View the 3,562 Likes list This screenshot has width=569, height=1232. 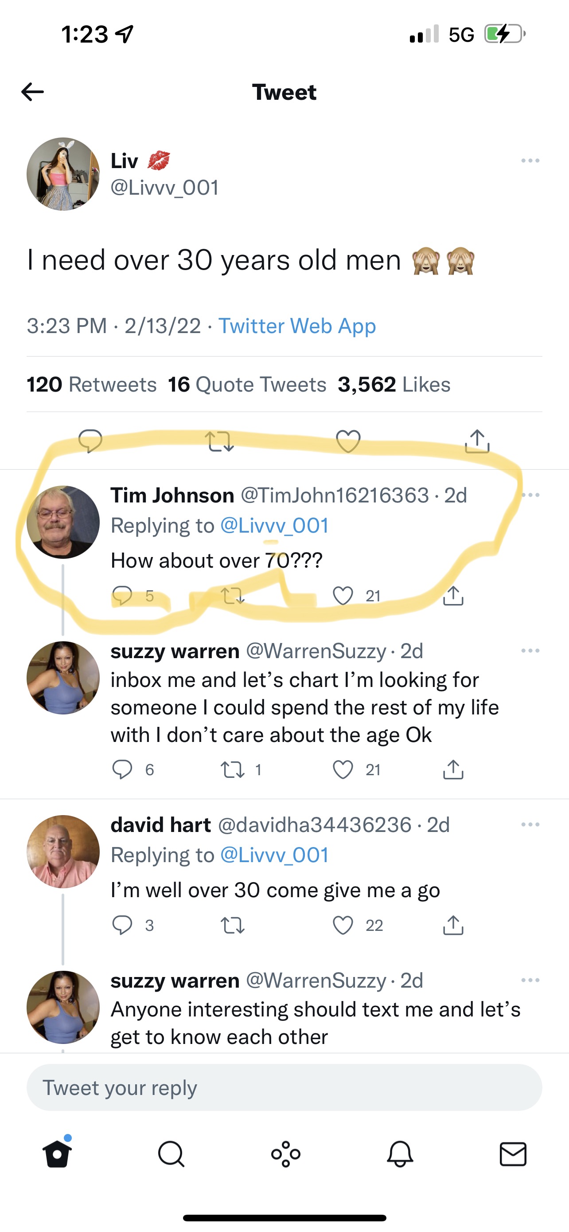[x=394, y=385]
